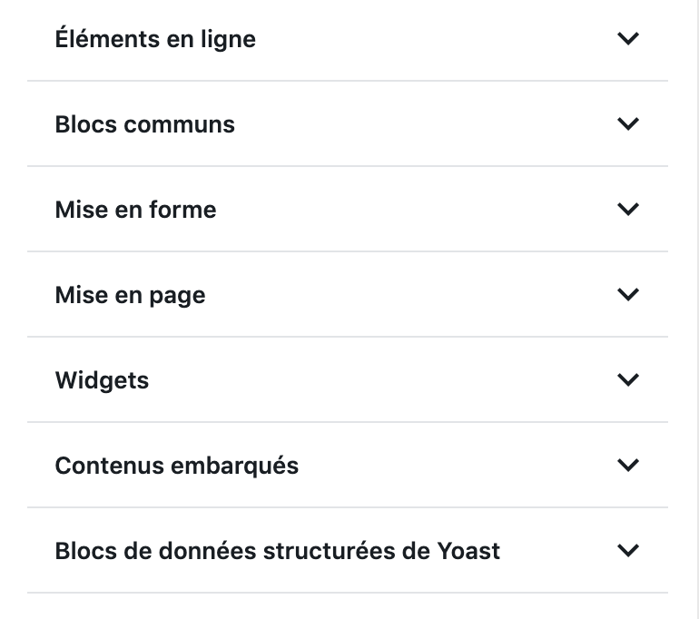Open the Widgets category label

coord(102,380)
